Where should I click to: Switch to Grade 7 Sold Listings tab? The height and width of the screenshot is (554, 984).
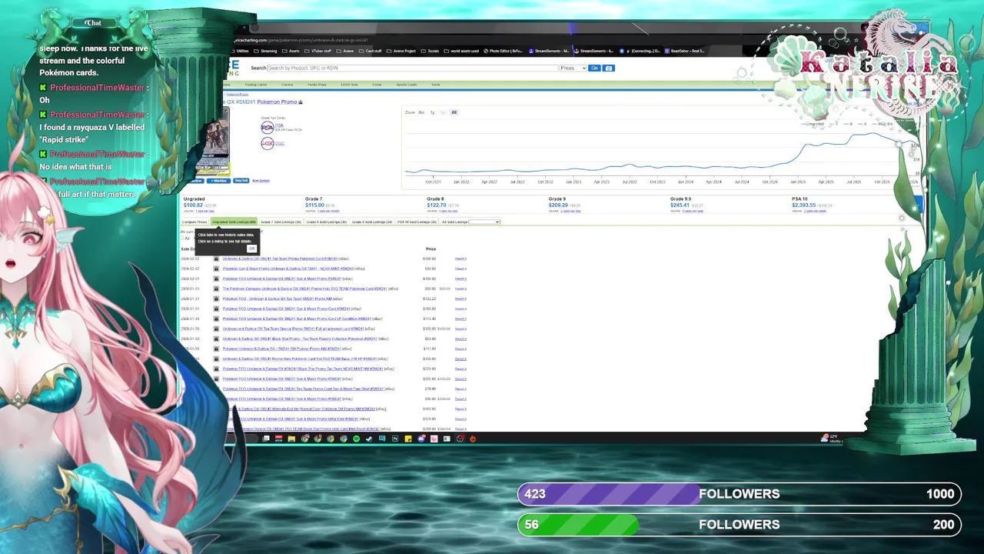click(x=281, y=222)
